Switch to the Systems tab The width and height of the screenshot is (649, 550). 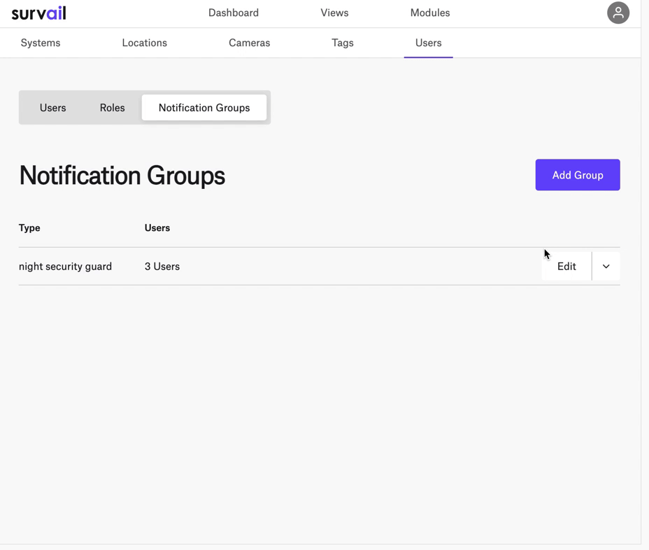[x=41, y=43]
